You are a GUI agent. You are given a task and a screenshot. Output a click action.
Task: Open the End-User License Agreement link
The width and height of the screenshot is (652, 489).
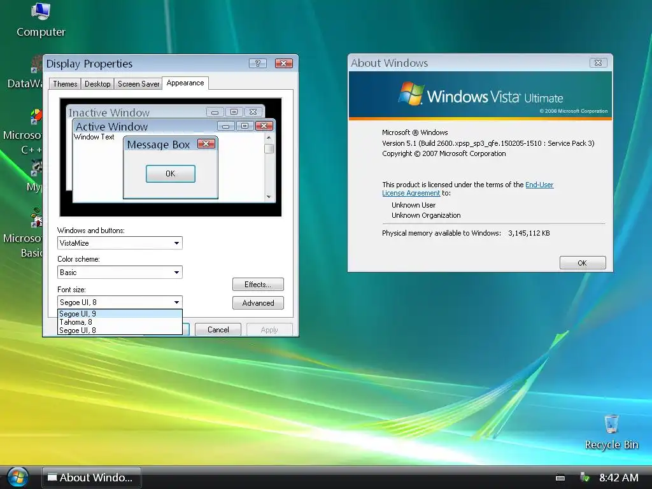click(x=468, y=188)
